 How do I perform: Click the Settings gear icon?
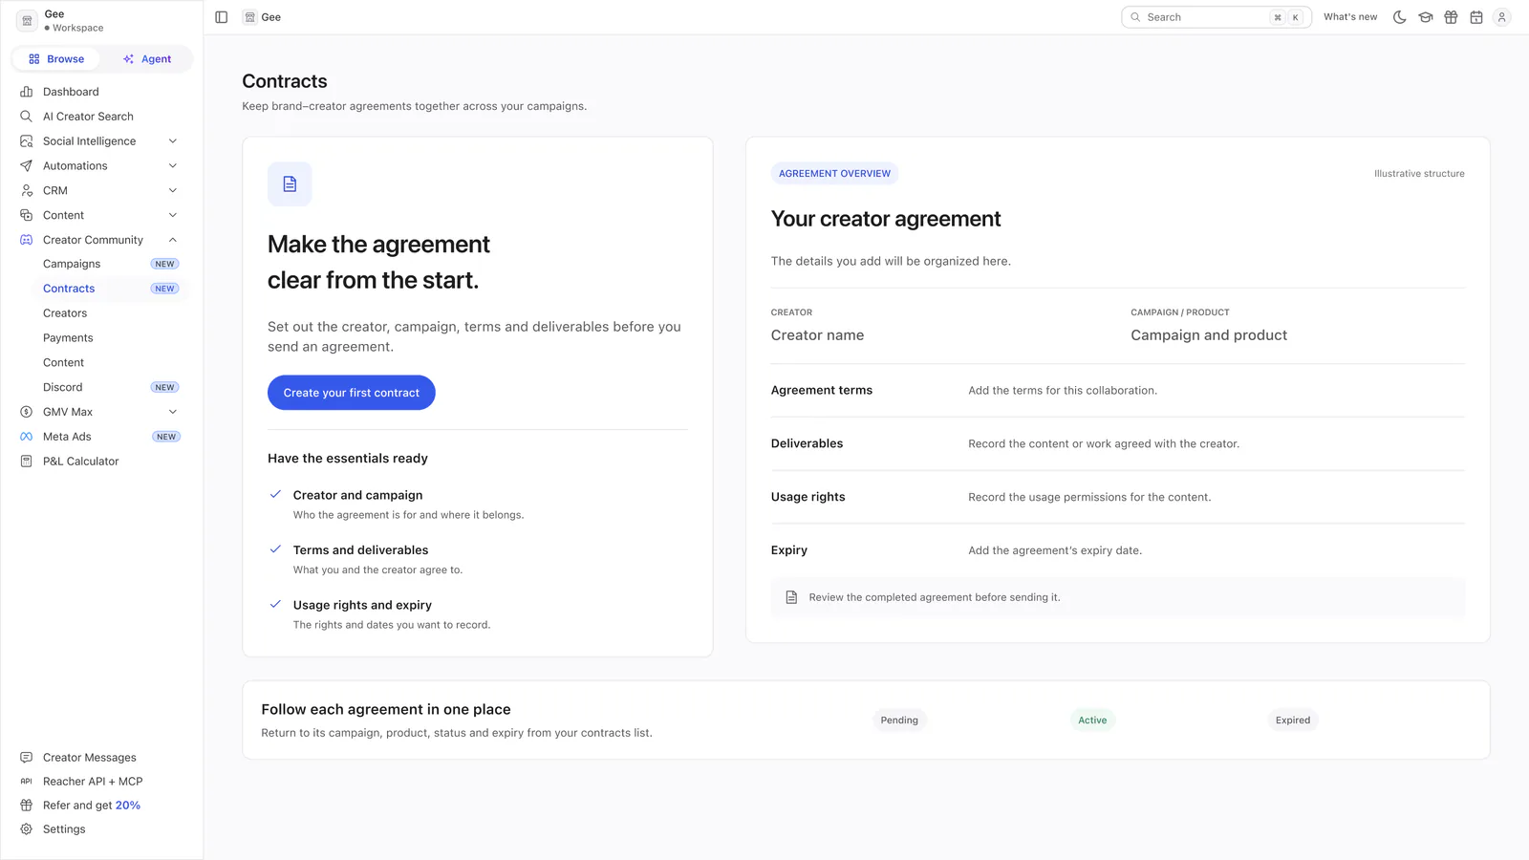pyautogui.click(x=27, y=829)
